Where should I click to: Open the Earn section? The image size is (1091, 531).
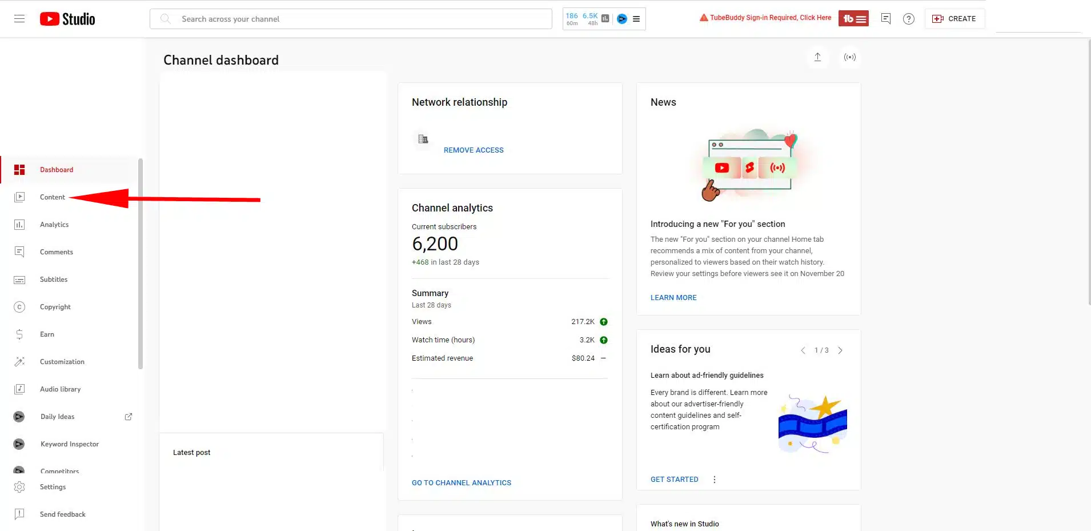click(x=47, y=334)
